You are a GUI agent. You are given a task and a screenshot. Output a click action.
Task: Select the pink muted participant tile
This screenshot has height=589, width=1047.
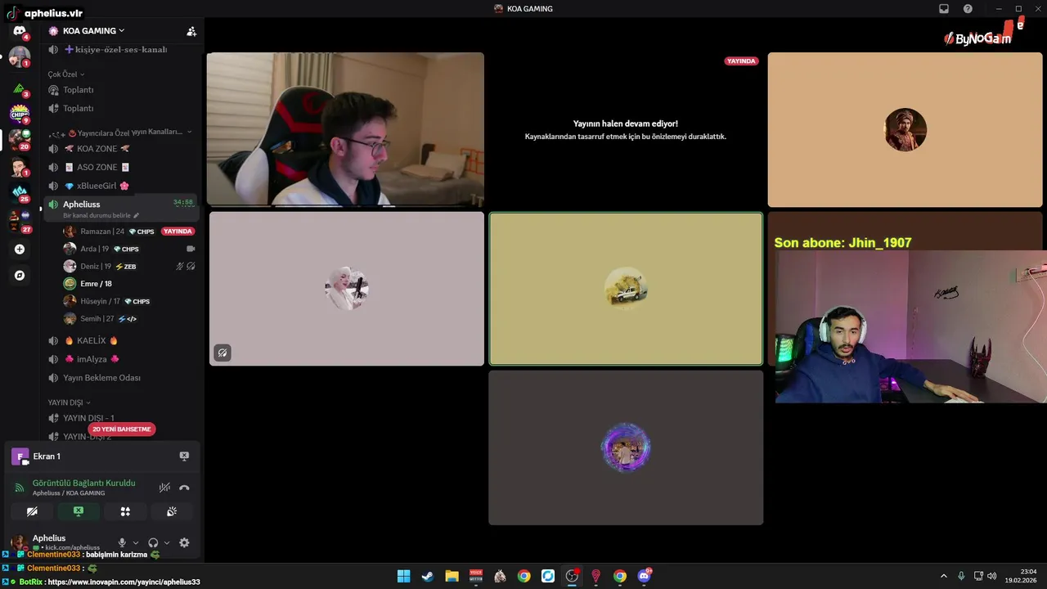(347, 289)
